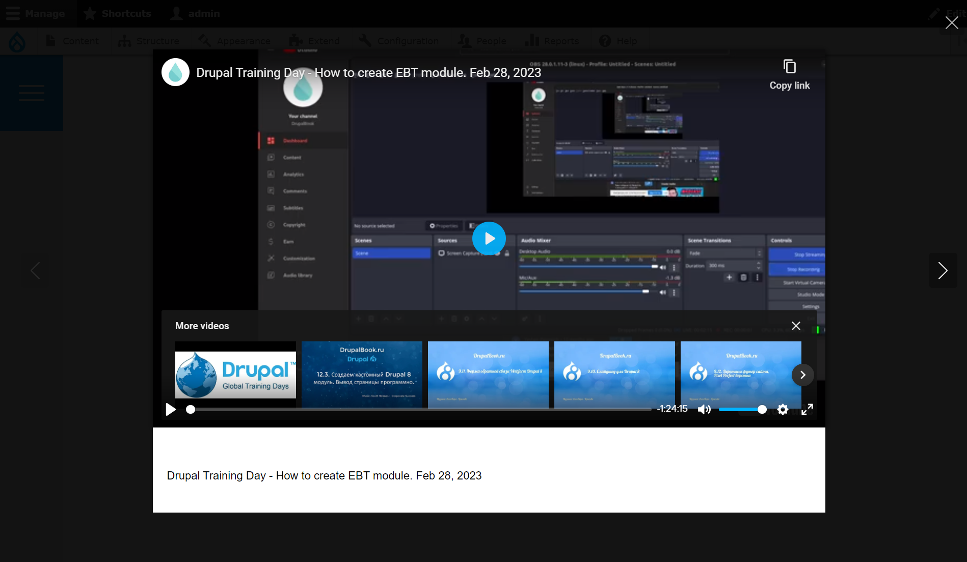The image size is (967, 562).
Task: Enter fullscreen mode for the video
Action: 807,409
